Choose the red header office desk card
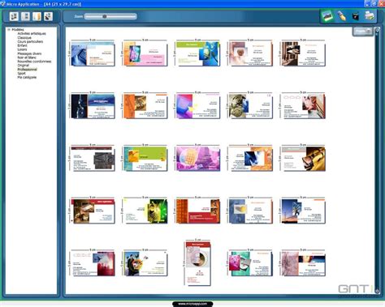This screenshot has width=385, height=307. click(93, 211)
